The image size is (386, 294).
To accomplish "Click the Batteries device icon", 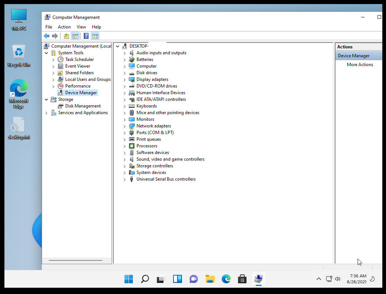I will [132, 59].
